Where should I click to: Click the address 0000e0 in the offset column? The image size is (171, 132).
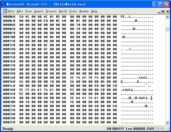[9, 29]
